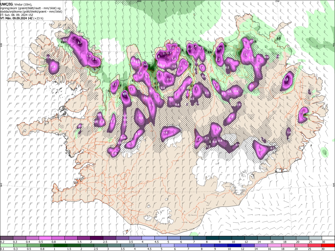This screenshot has width=335, height=251.
Task: Pick the dark teal 8 snow legend swatch
Action: (x=212, y=238)
